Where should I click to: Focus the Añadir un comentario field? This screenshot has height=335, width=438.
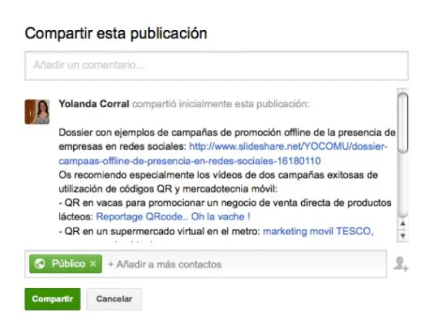tap(216, 66)
